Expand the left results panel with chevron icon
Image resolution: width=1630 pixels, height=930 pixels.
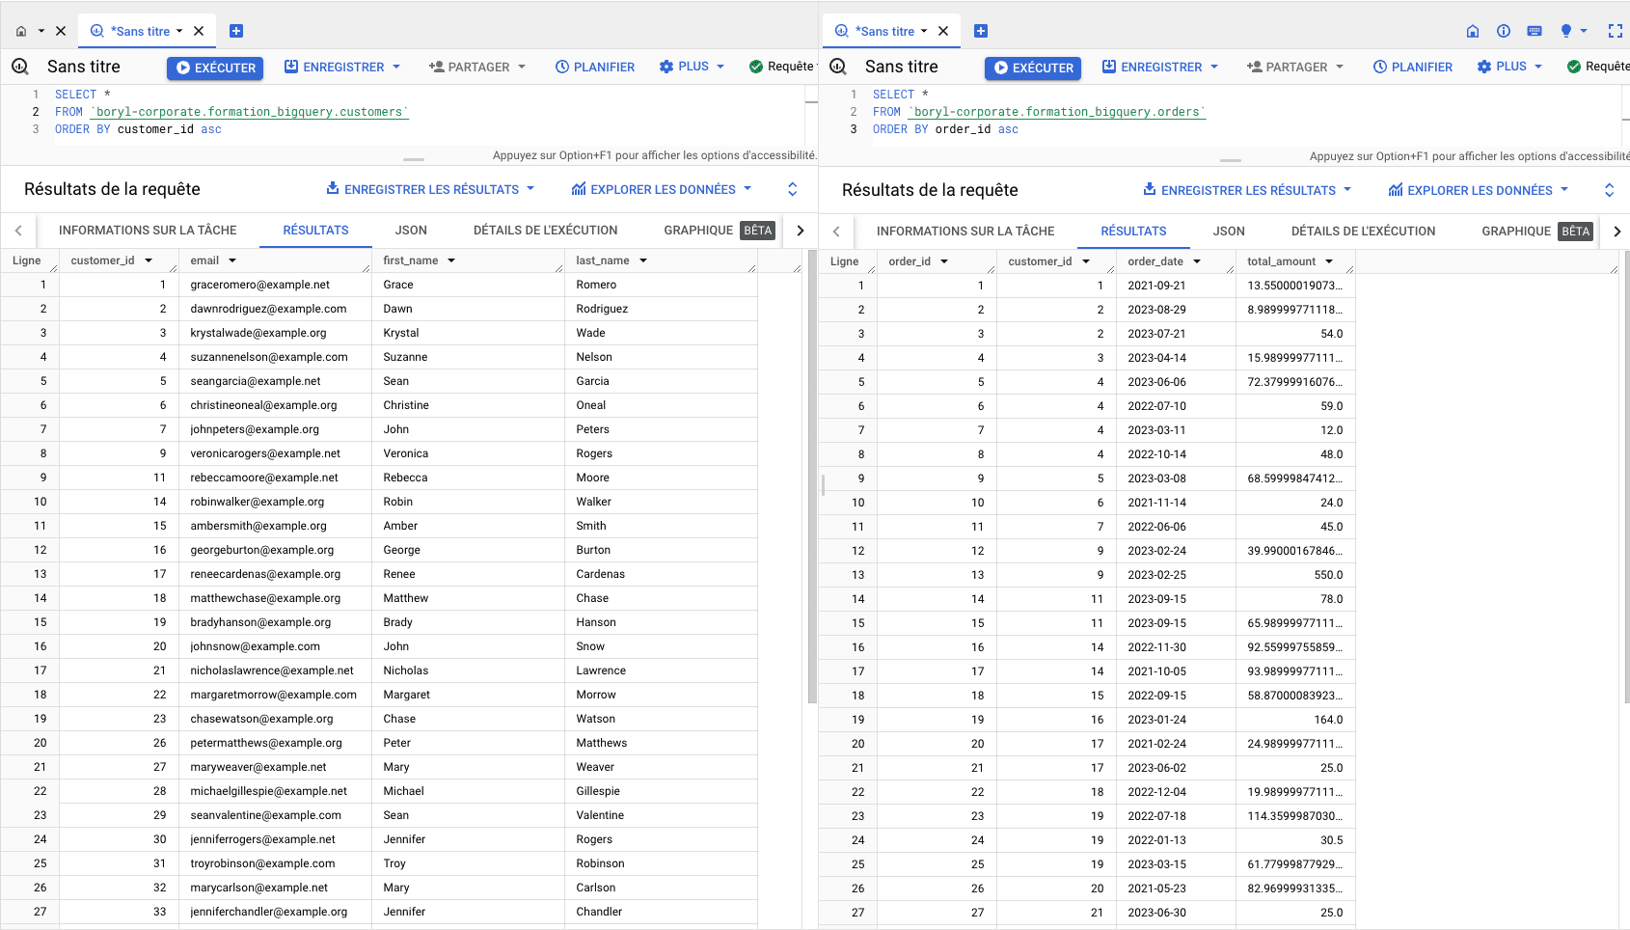click(793, 189)
